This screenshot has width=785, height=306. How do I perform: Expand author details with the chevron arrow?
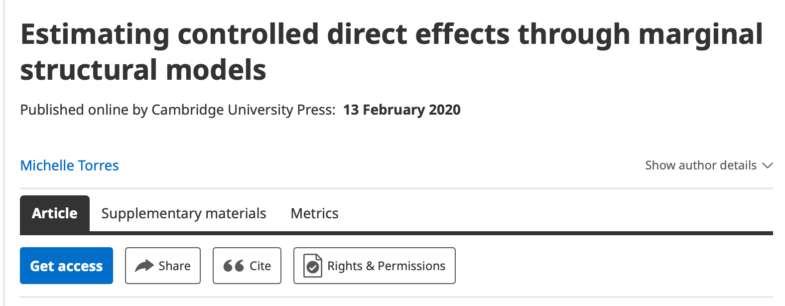pos(768,165)
